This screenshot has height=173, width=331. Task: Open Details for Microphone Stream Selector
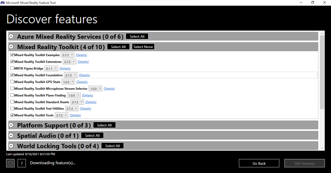[109, 89]
